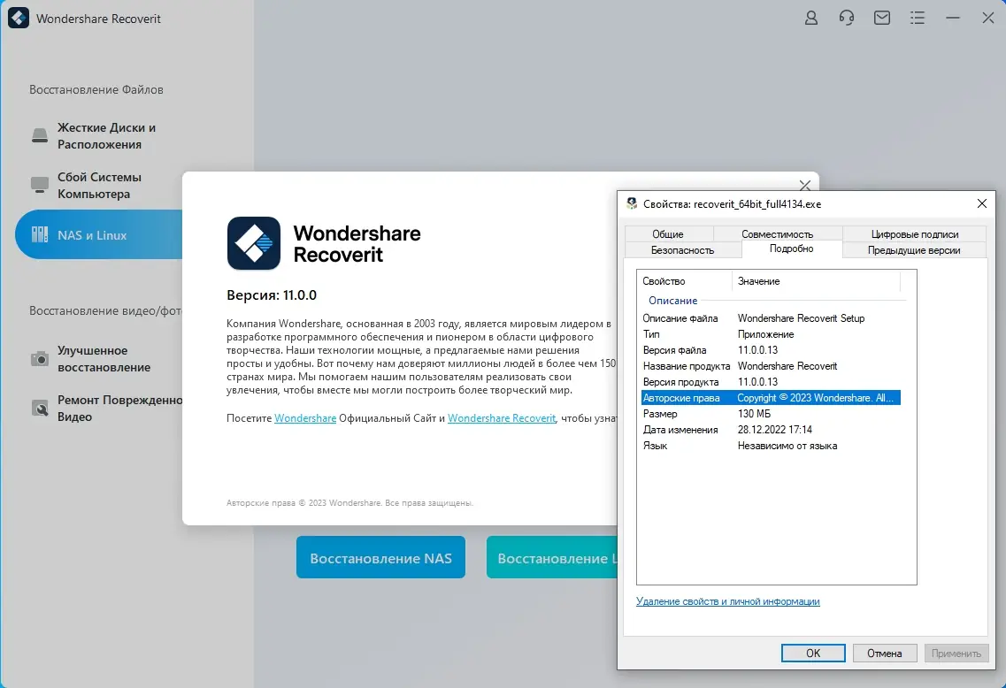Select the Дата изменения row
Screen dimensions: 1006x688
coord(771,430)
